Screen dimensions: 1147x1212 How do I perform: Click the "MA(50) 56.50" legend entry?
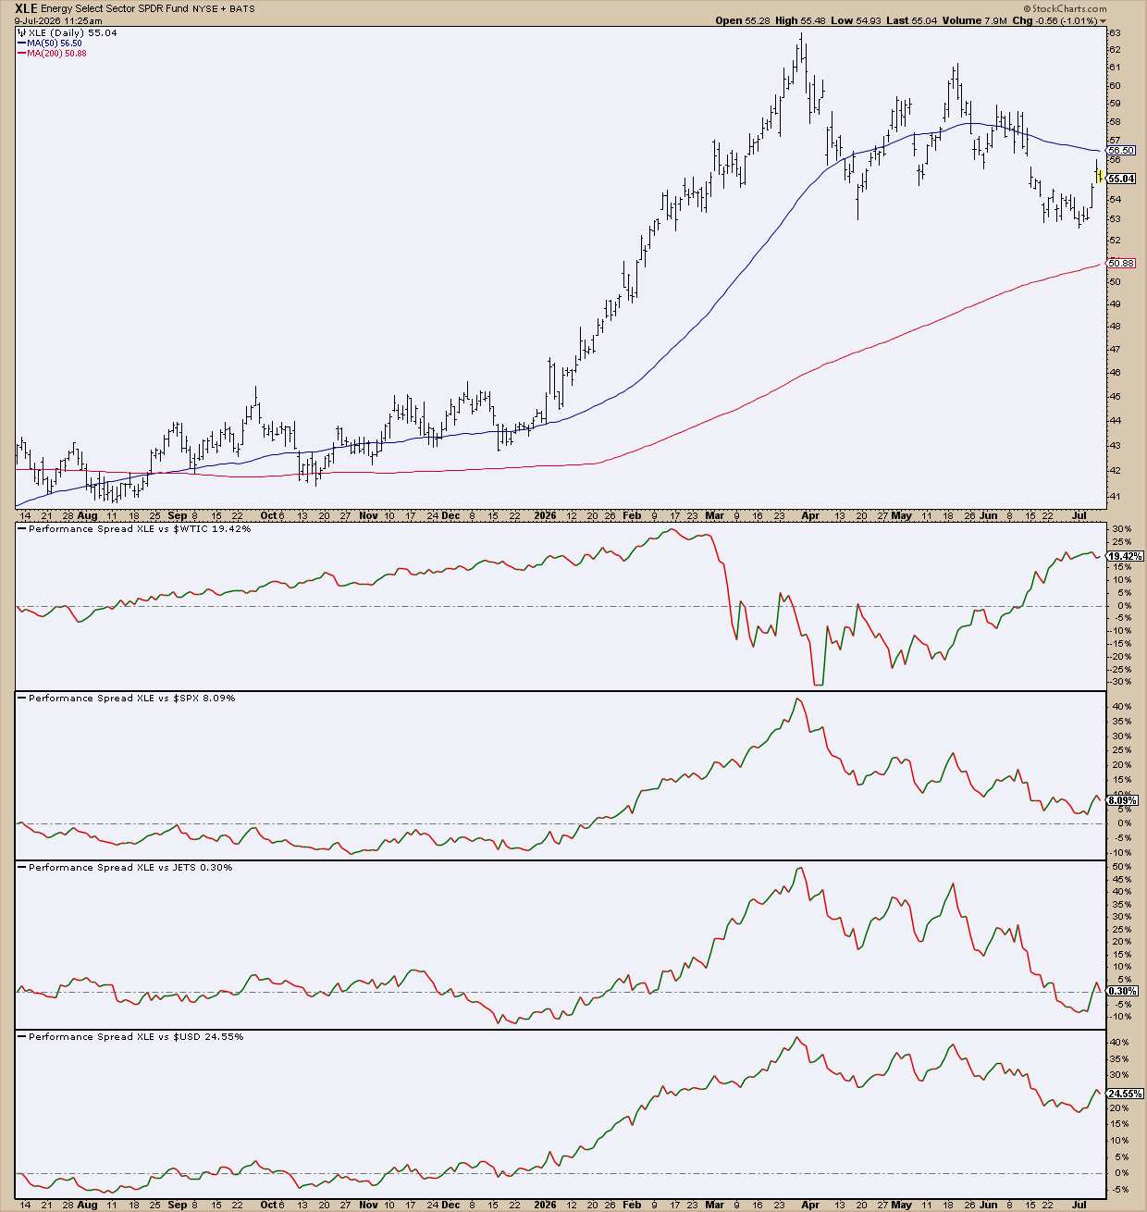[52, 43]
